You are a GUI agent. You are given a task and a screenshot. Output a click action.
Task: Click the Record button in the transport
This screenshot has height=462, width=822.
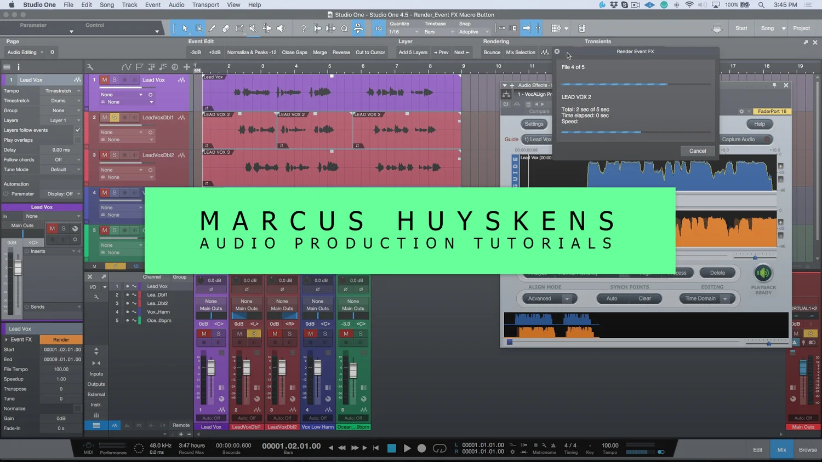(421, 448)
